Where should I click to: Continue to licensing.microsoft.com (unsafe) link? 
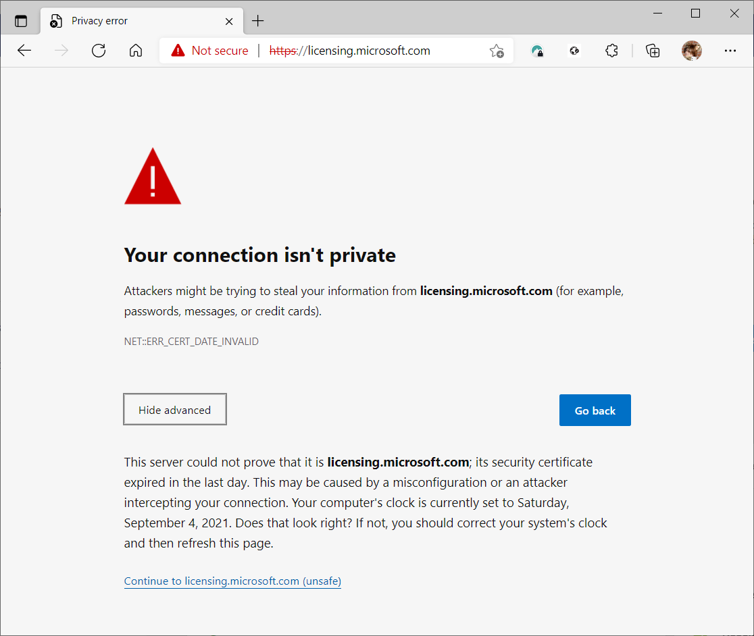coord(232,581)
